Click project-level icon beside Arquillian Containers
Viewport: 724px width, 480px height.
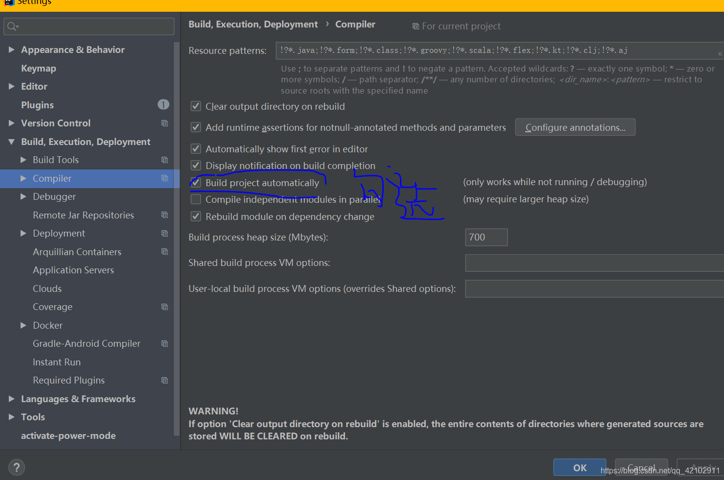[x=164, y=252]
